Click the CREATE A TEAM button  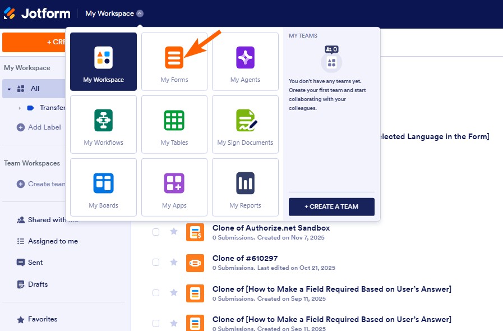pyautogui.click(x=331, y=206)
